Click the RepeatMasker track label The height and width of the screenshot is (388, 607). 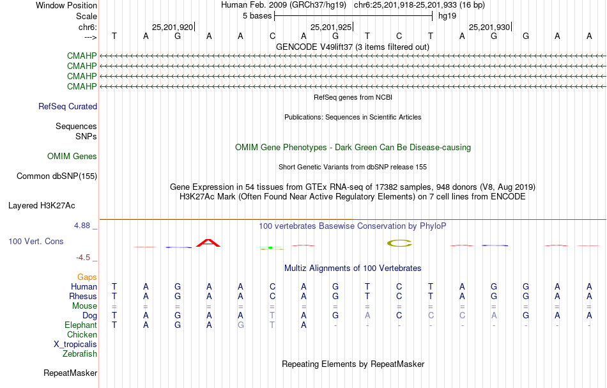(70, 373)
